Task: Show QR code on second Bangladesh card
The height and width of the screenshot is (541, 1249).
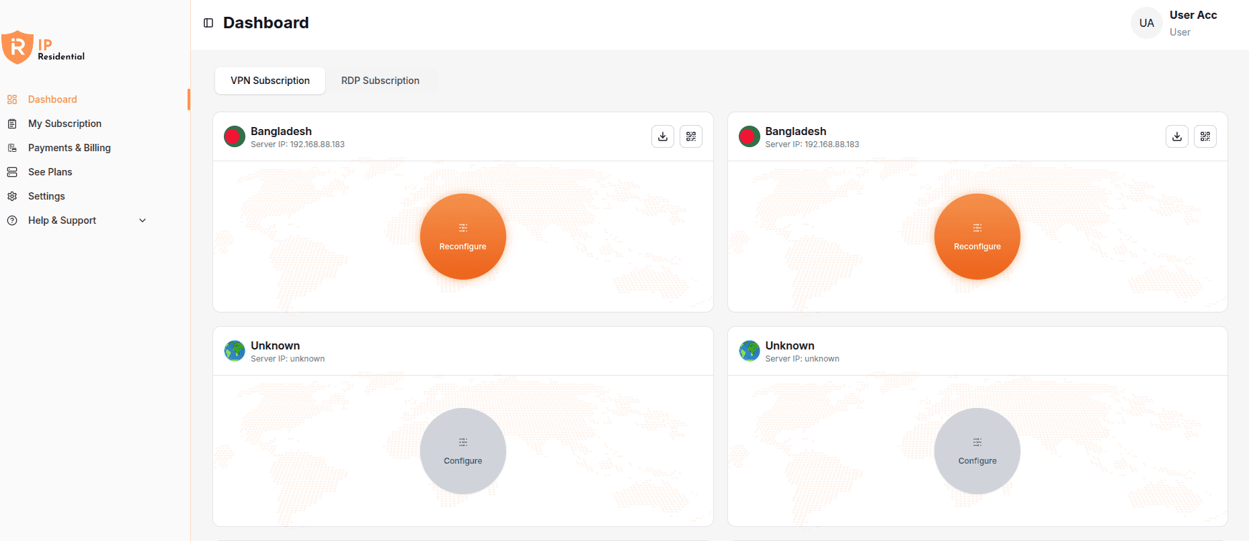Action: (1205, 136)
